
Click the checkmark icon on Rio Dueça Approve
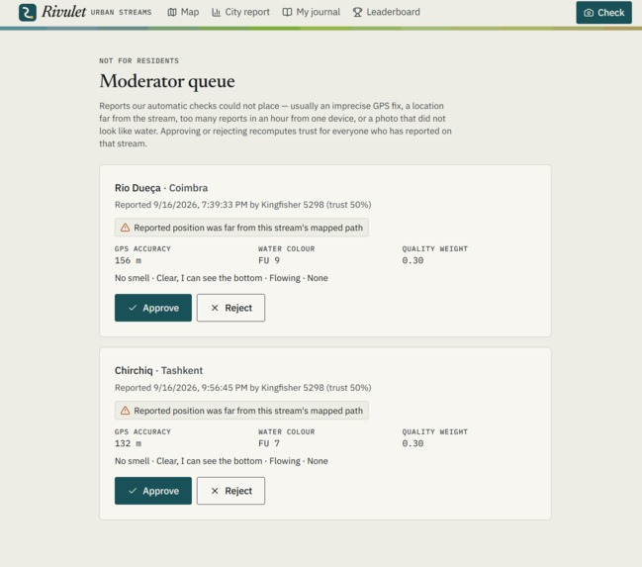pos(133,308)
